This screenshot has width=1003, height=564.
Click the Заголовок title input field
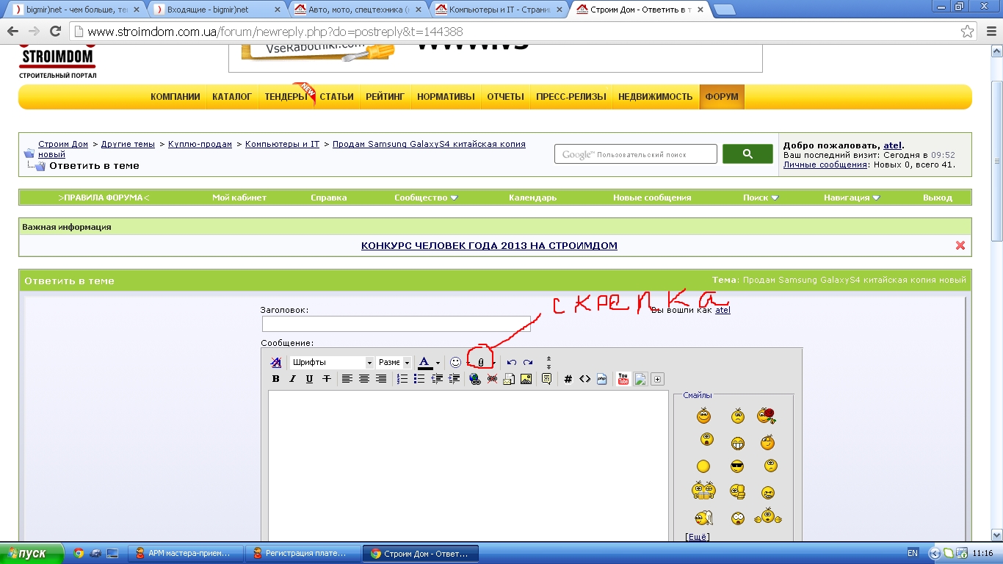coord(397,324)
